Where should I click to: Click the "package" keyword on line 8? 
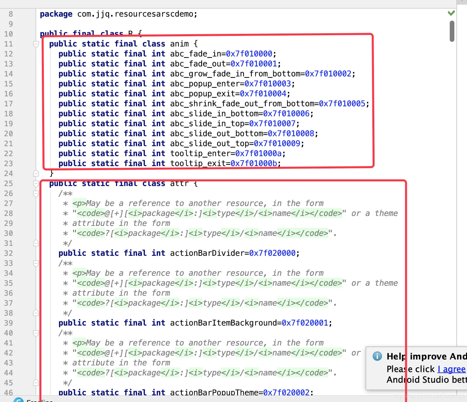[x=56, y=14]
